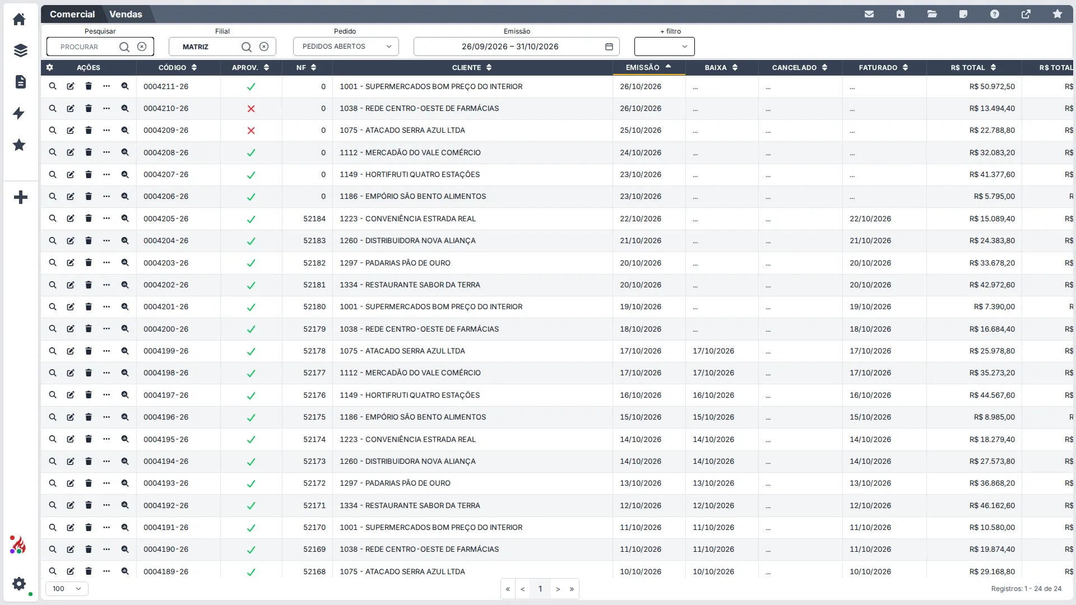Click the table settings gear in header row
Screen dimensions: 1076x605
pos(50,67)
